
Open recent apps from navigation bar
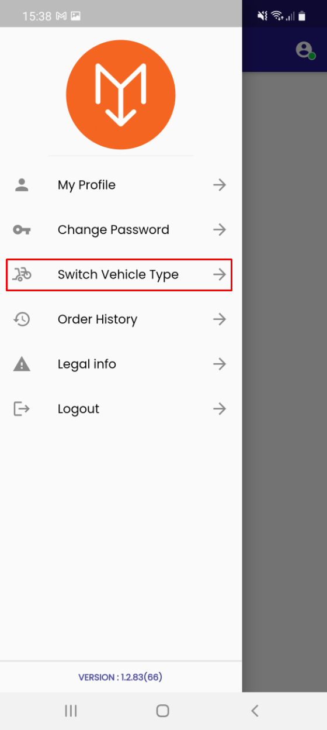pos(71,711)
